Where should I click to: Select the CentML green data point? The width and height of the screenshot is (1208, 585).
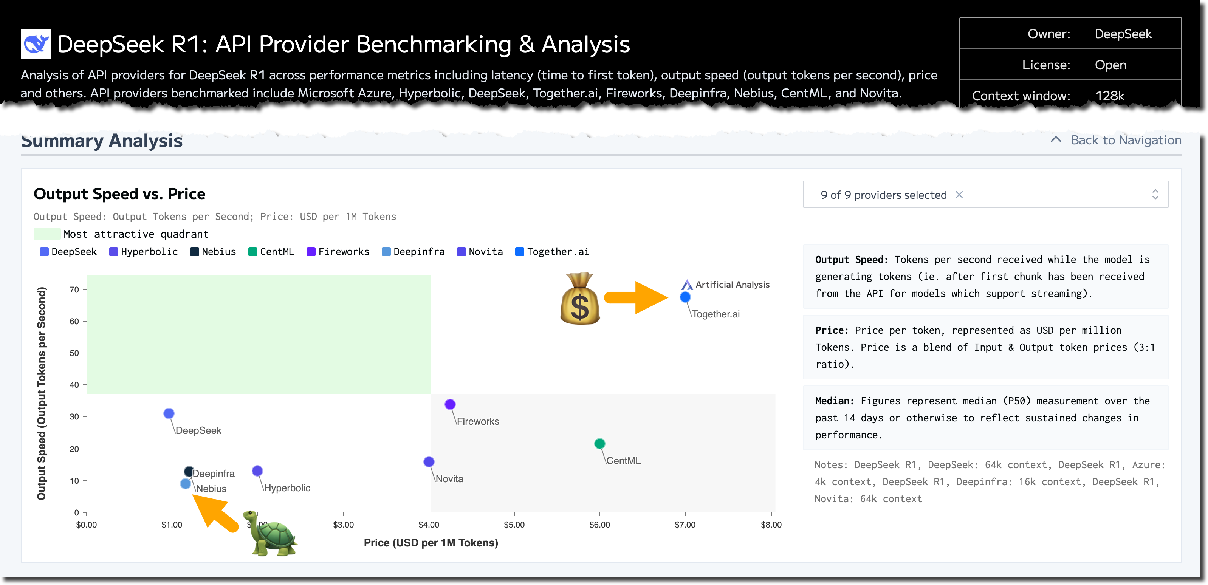(599, 443)
